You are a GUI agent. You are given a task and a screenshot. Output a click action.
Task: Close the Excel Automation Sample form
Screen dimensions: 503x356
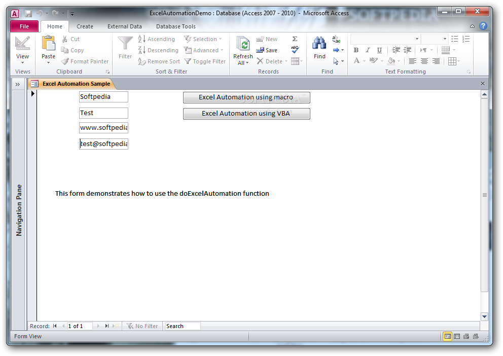[x=483, y=84]
